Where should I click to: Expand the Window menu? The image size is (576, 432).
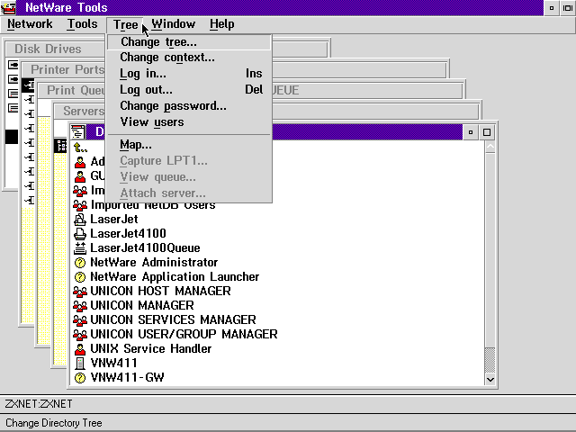point(173,24)
